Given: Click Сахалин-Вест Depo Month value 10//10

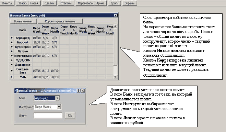Looking at the screenshot, I should tap(55, 71).
